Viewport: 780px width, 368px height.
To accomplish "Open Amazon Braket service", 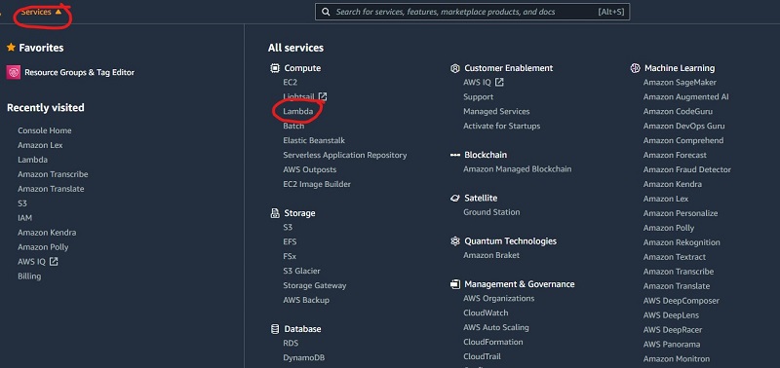I will pos(491,255).
